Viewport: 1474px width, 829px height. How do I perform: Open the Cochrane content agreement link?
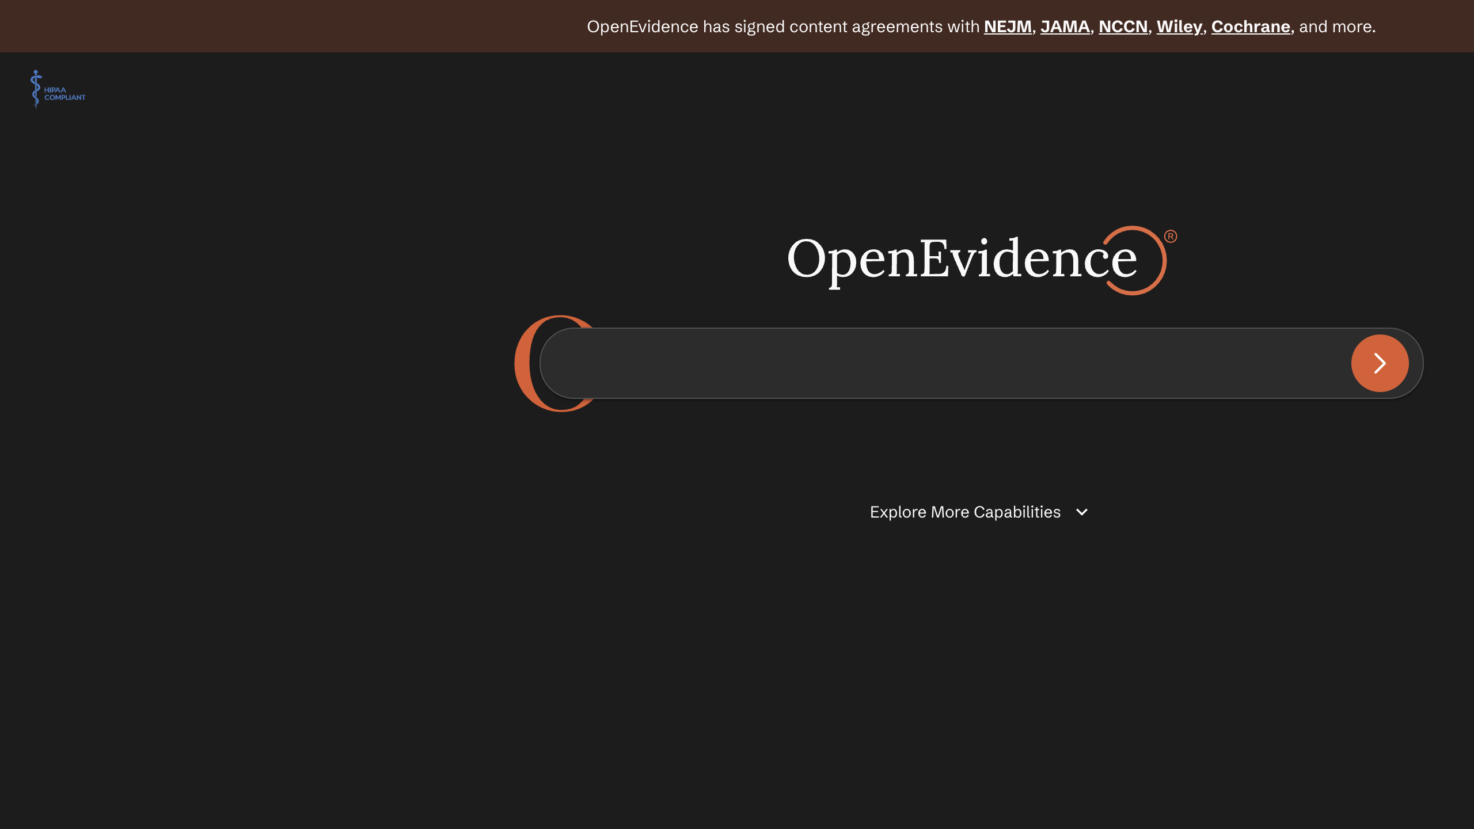(x=1250, y=26)
